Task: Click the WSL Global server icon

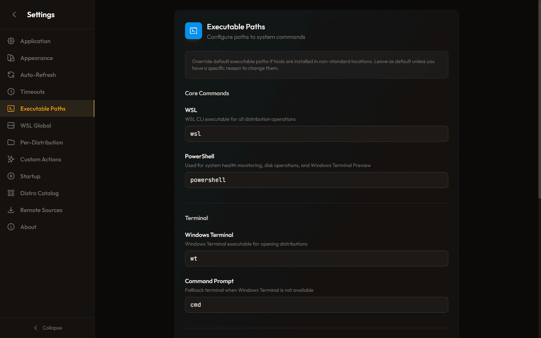Action: (x=11, y=126)
